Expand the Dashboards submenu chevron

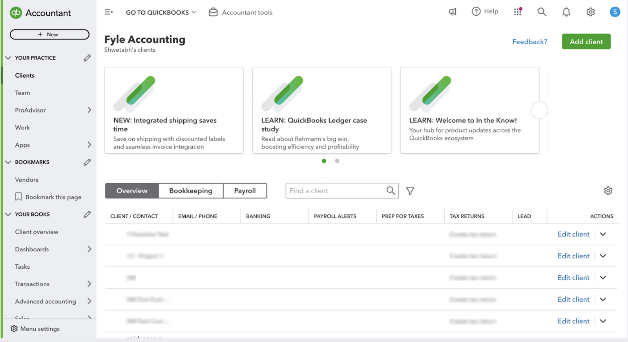click(x=89, y=249)
